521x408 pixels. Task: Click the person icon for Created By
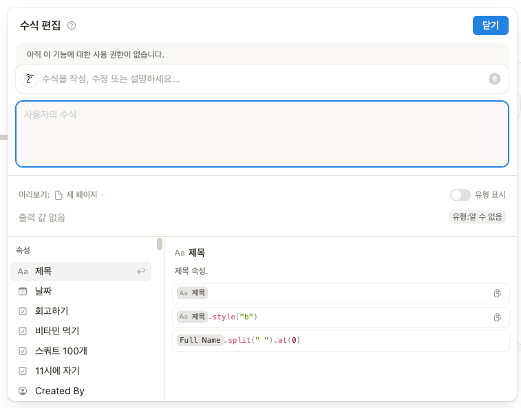point(23,391)
